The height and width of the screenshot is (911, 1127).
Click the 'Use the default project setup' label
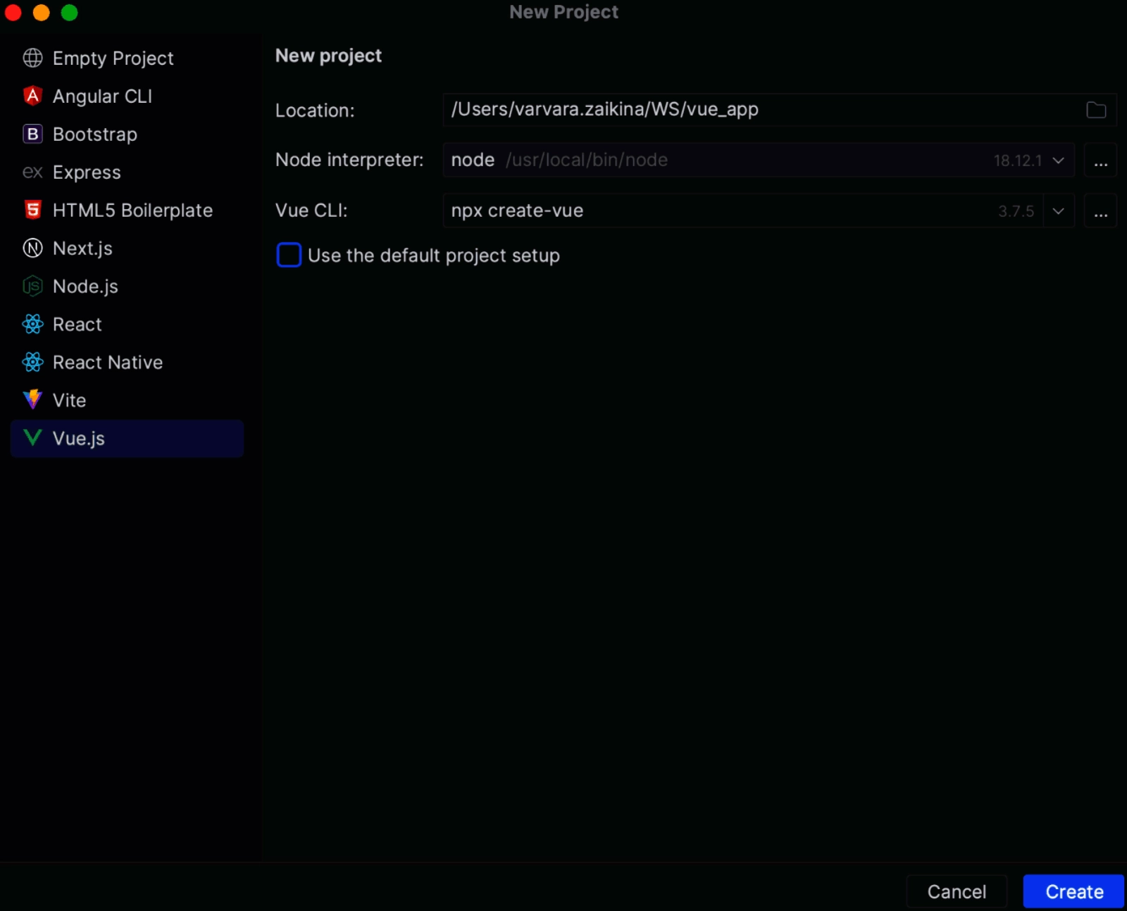(x=433, y=256)
